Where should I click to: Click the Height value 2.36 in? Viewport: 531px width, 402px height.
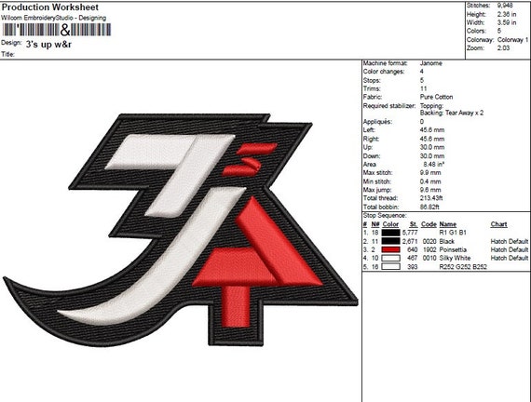point(507,14)
